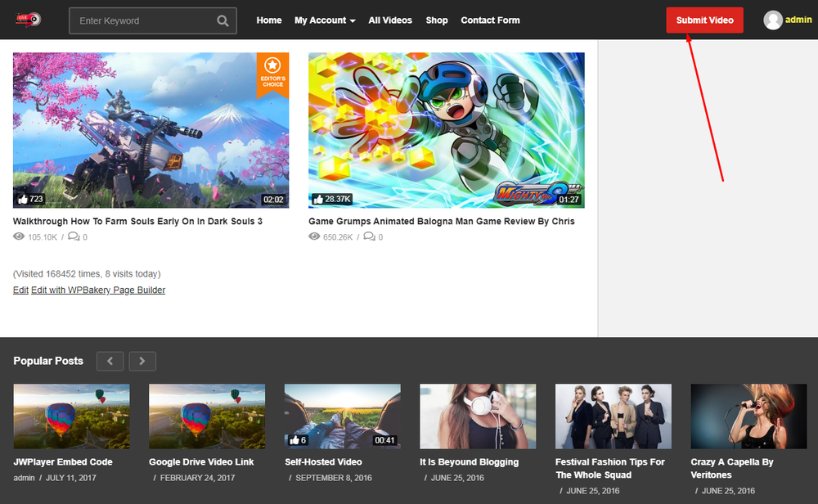Open the Google Drive Video Link thumbnail

click(207, 416)
